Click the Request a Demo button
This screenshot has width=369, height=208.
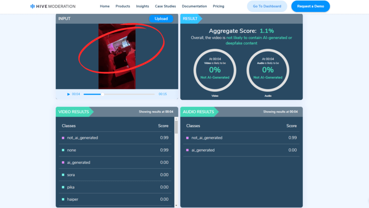point(310,6)
